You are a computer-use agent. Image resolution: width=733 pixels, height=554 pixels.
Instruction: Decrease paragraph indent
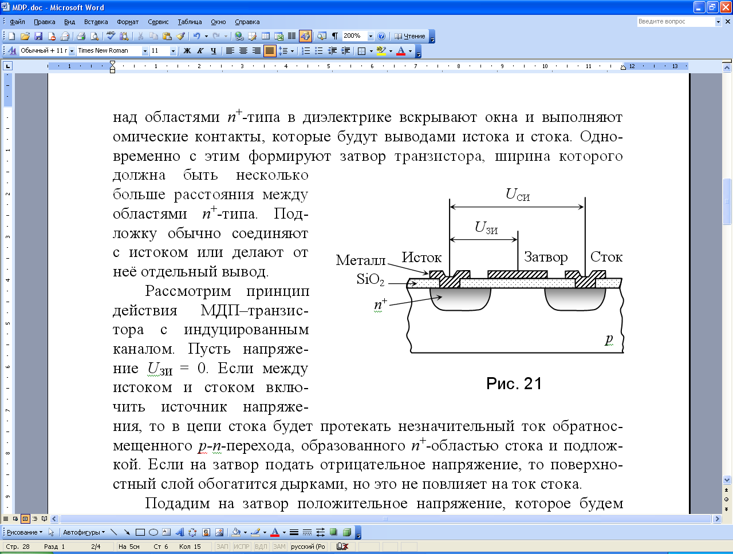tap(332, 51)
